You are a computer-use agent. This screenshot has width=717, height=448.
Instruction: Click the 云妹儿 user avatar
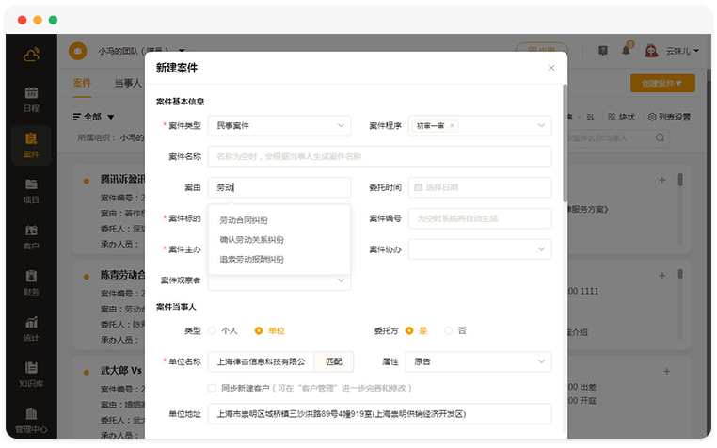coord(651,50)
